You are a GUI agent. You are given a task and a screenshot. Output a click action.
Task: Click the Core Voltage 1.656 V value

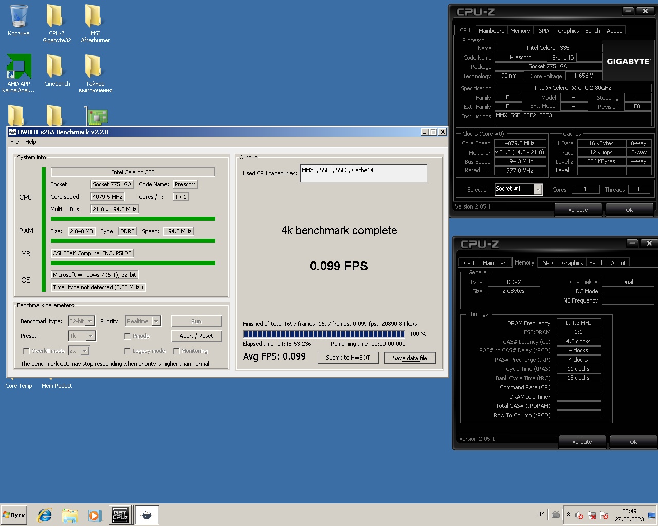(x=583, y=76)
